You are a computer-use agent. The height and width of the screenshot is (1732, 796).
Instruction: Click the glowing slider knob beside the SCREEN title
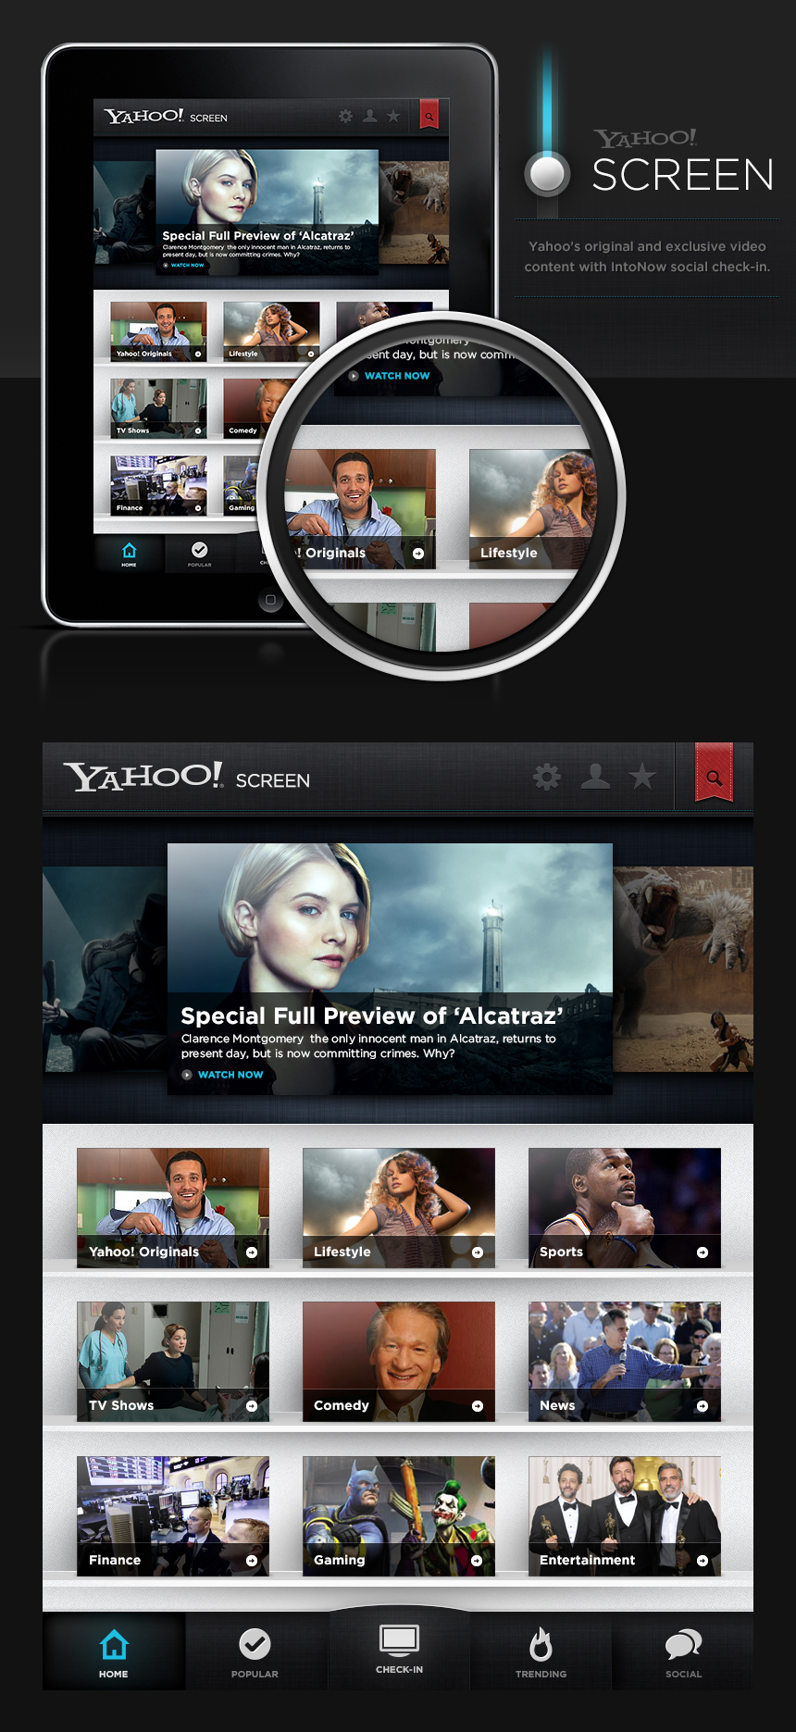coord(547,173)
